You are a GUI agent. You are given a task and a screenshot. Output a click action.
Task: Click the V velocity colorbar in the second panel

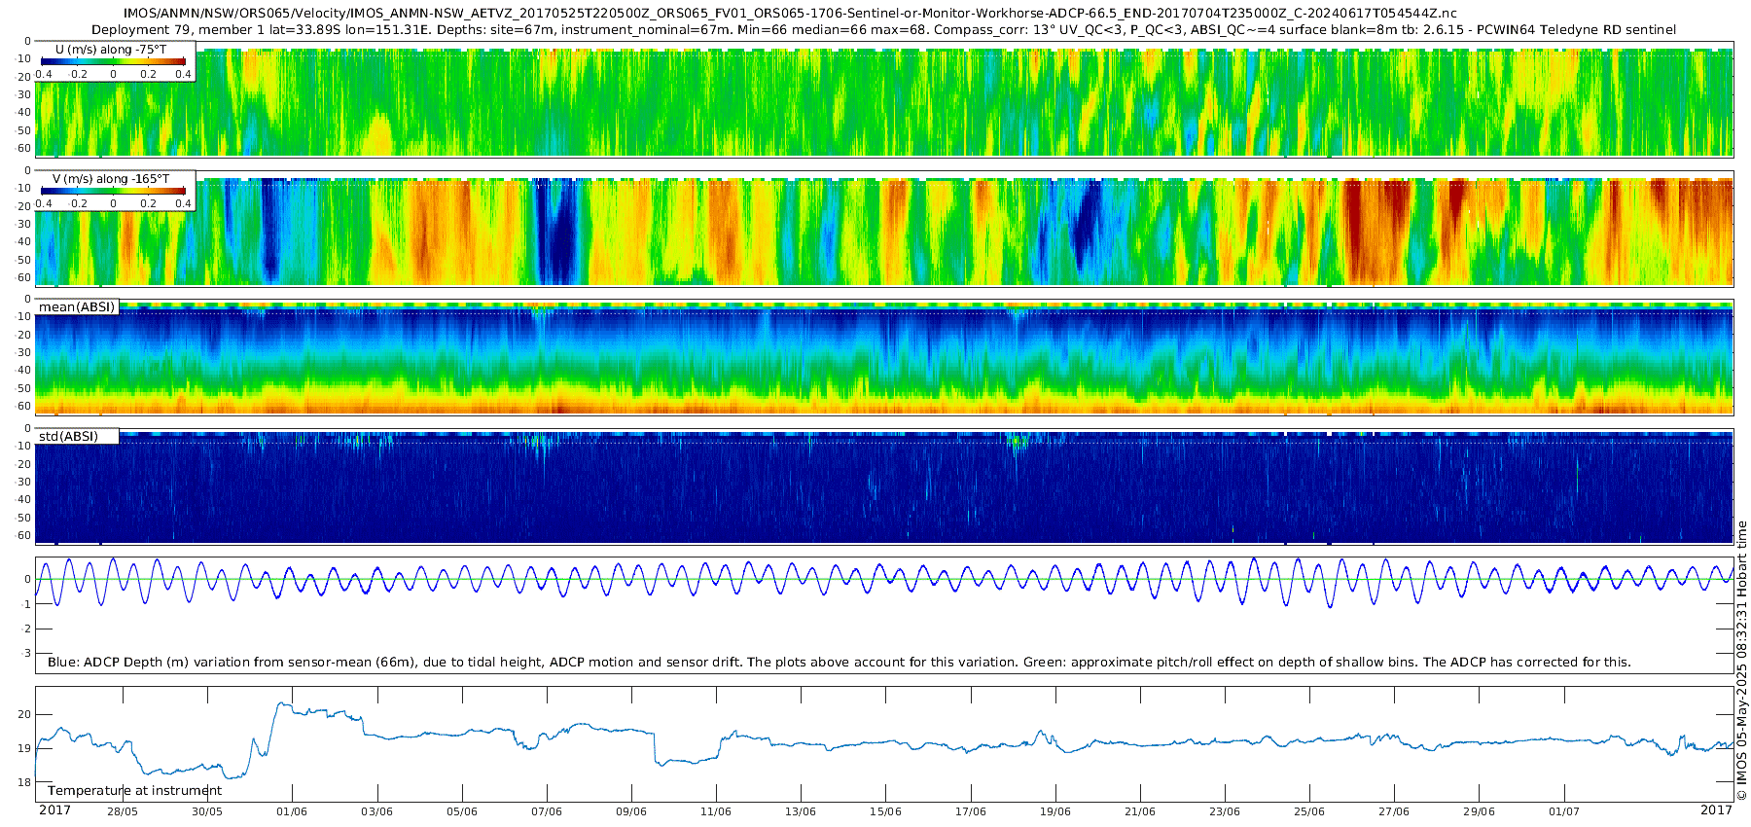coord(113,191)
